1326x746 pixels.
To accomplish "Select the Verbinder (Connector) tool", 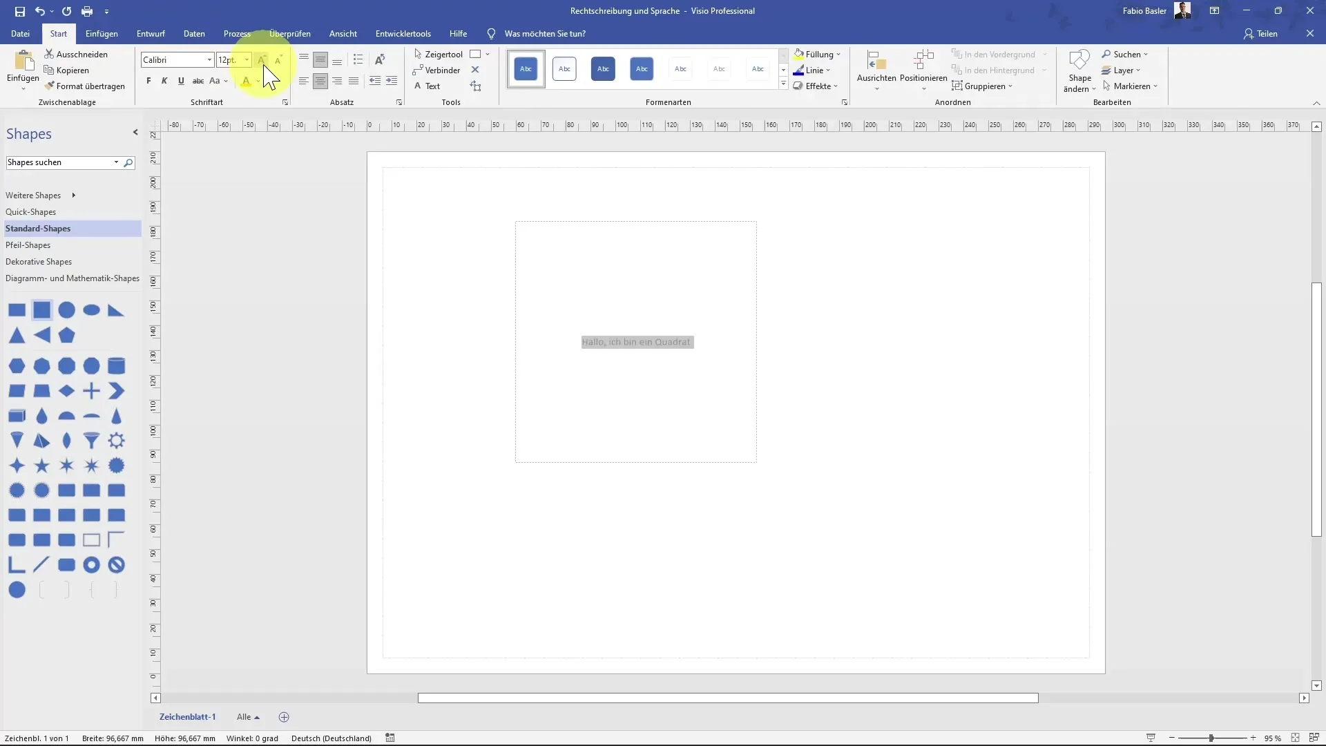I will (x=440, y=70).
